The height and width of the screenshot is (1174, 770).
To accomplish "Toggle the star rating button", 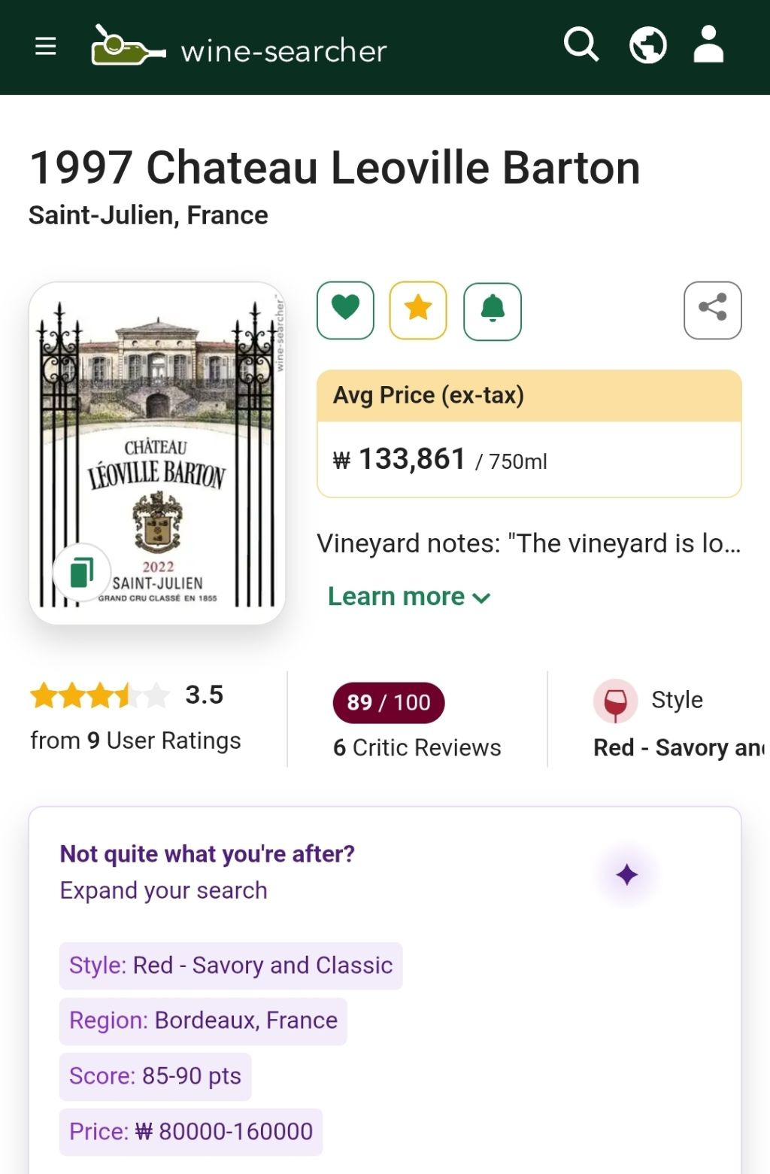I will pos(418,310).
